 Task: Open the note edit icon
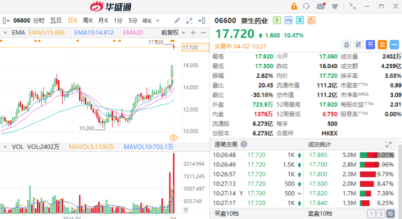click(x=358, y=45)
